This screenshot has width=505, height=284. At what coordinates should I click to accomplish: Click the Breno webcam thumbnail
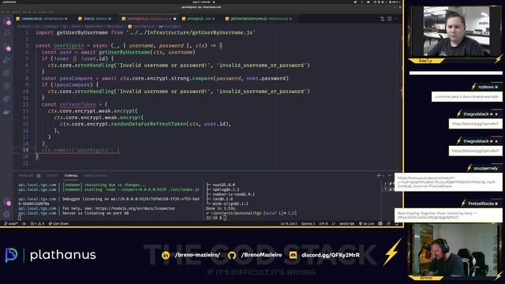click(454, 250)
